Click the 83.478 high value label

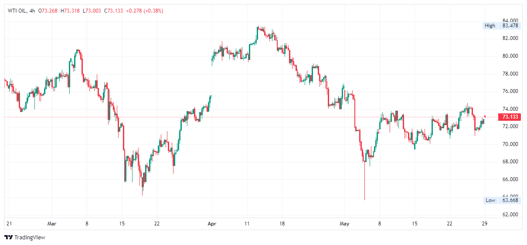510,26
